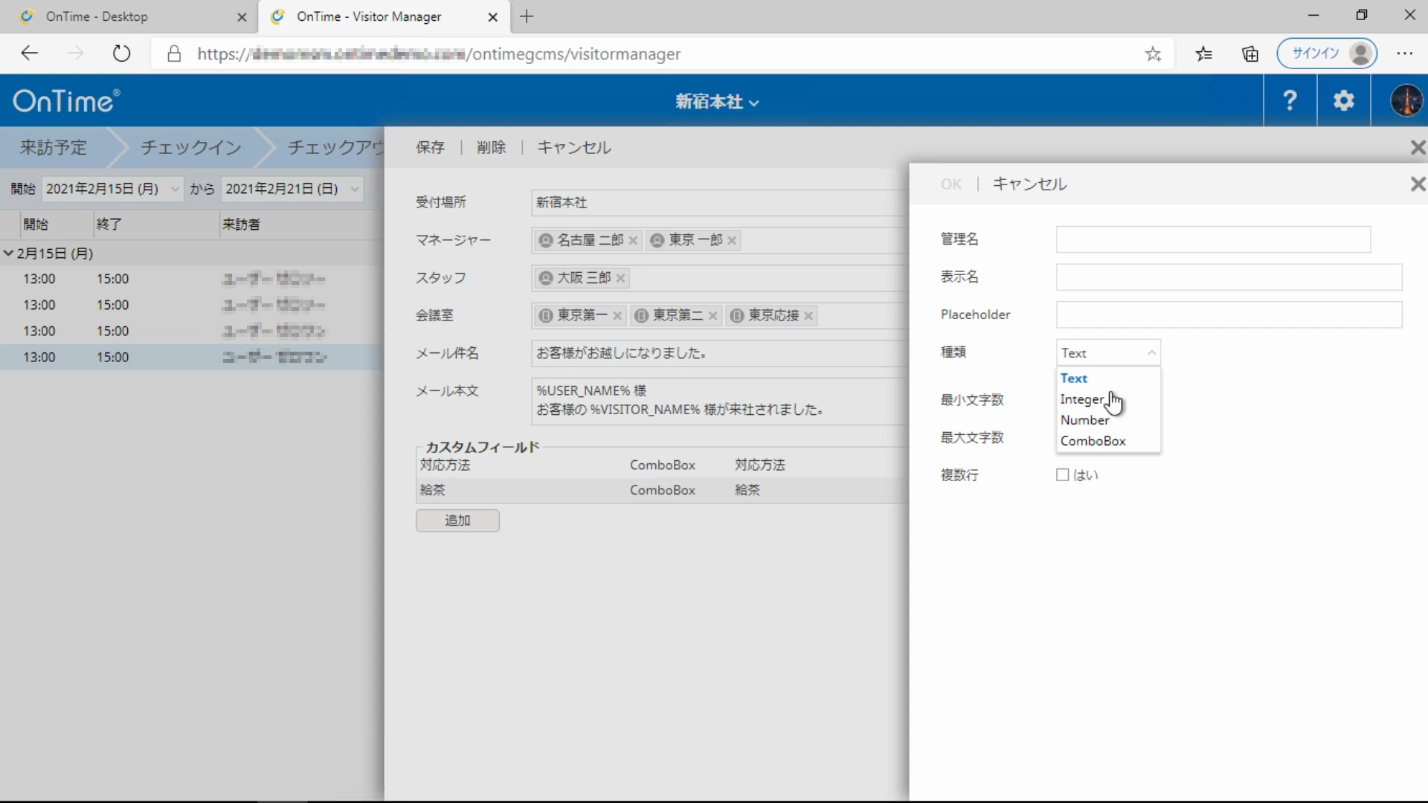Click the browser favorites star icon
Screen dimensions: 1428x803
point(1153,54)
